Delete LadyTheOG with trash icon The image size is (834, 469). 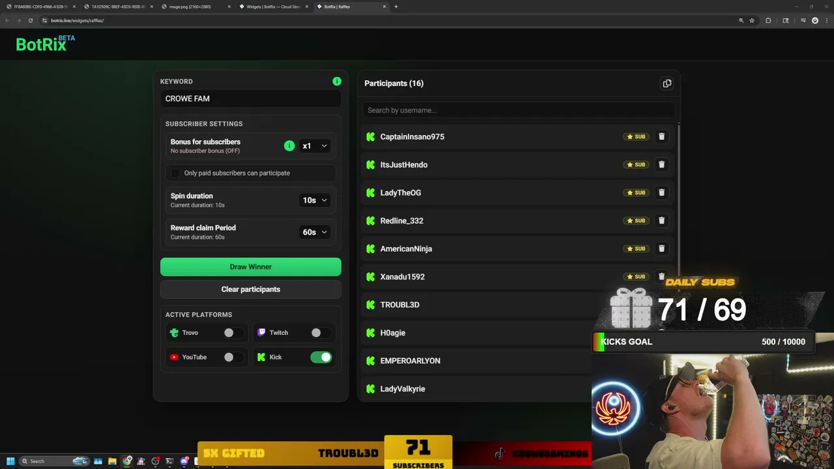pos(661,193)
